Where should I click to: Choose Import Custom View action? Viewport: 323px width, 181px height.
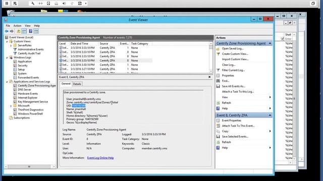(x=235, y=59)
